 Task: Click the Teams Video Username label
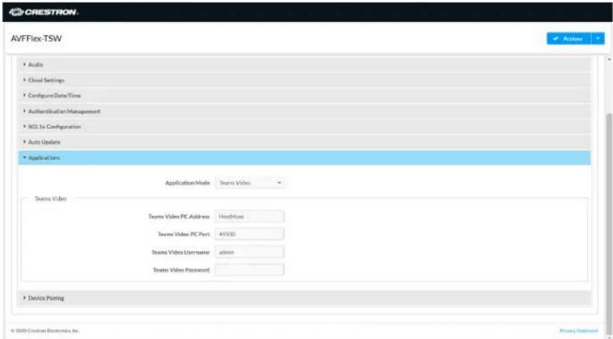181,252
